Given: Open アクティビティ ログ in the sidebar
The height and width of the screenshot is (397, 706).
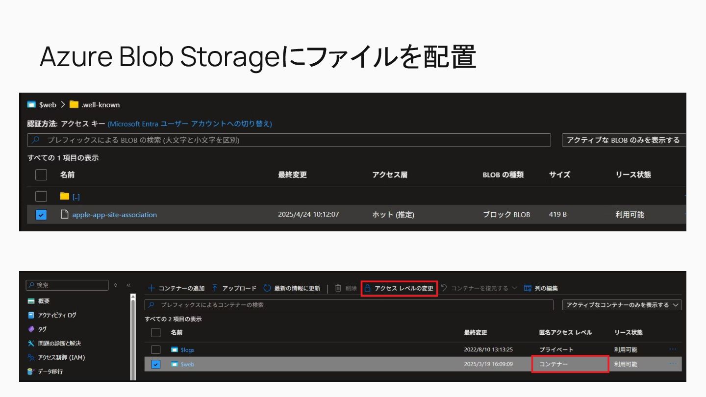Looking at the screenshot, I should tap(57, 315).
